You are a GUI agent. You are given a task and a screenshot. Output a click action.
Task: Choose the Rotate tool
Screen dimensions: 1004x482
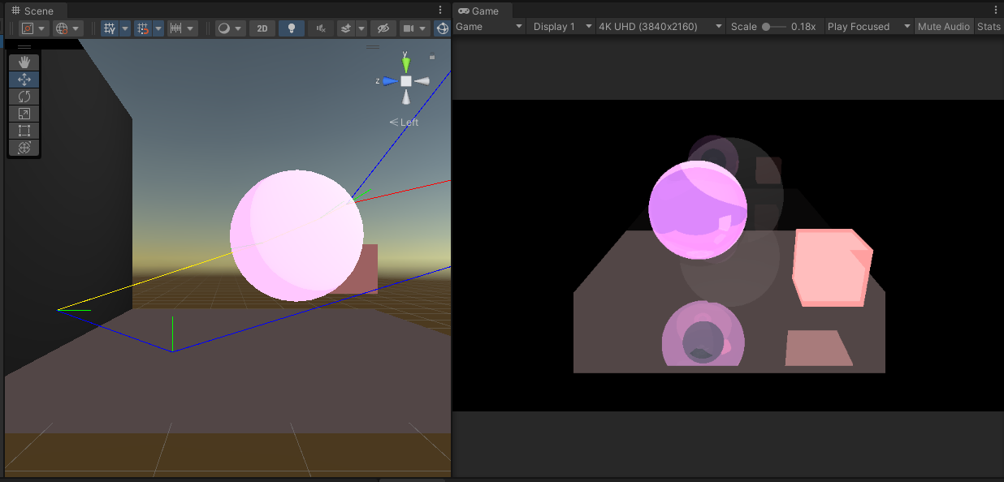tap(24, 97)
